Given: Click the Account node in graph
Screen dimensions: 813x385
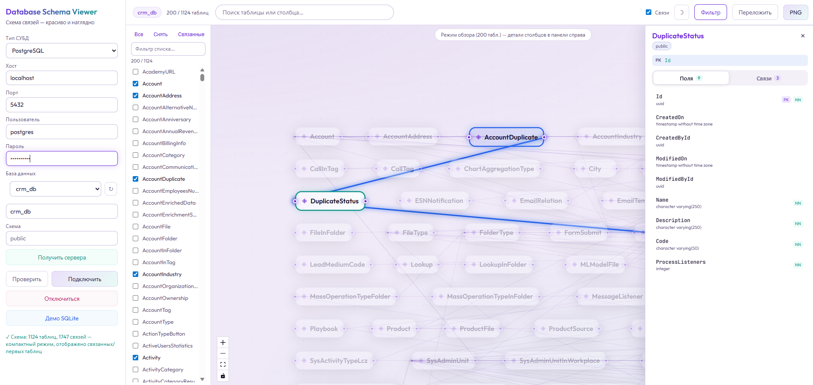Looking at the screenshot, I should pos(317,137).
